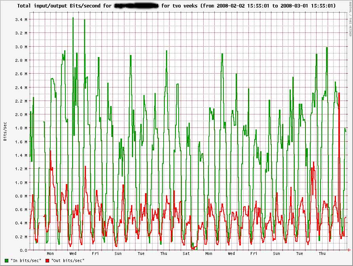The image size is (353, 266).
Task: Select the "In bits/sec" legend label
Action: (x=25, y=260)
